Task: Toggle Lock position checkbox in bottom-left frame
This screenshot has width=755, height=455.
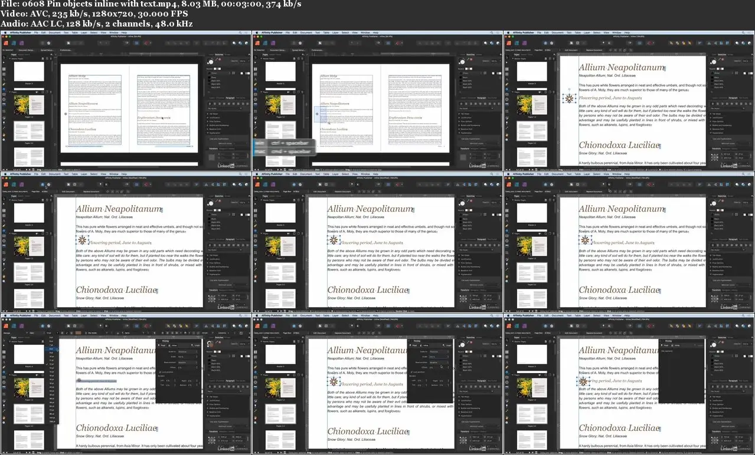Action: coord(160,372)
